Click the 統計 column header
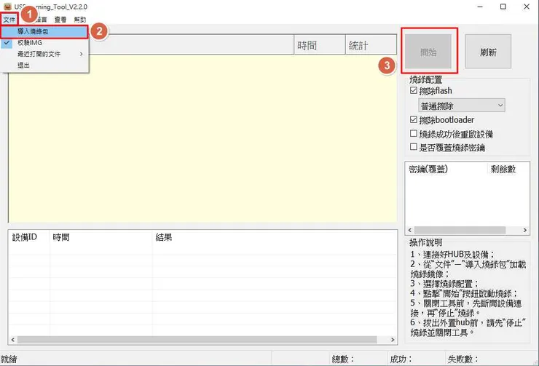539x366 pixels. tap(371, 45)
